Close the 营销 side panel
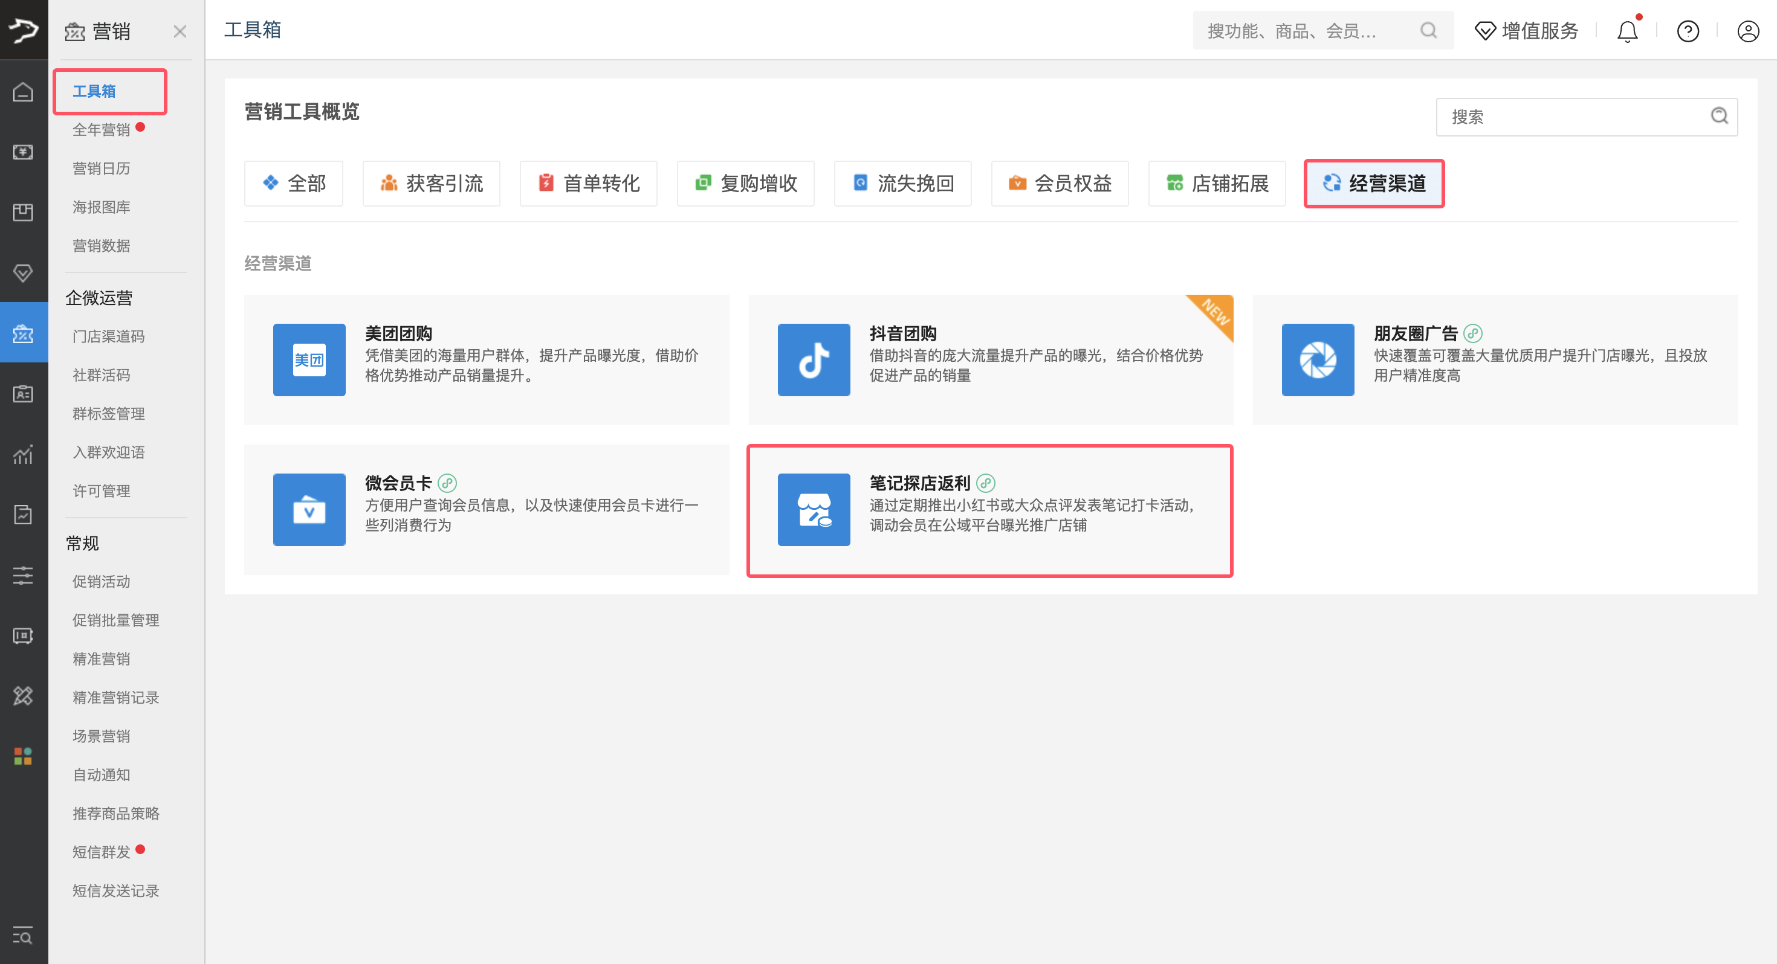Screen dimensions: 1777x964 pos(180,31)
